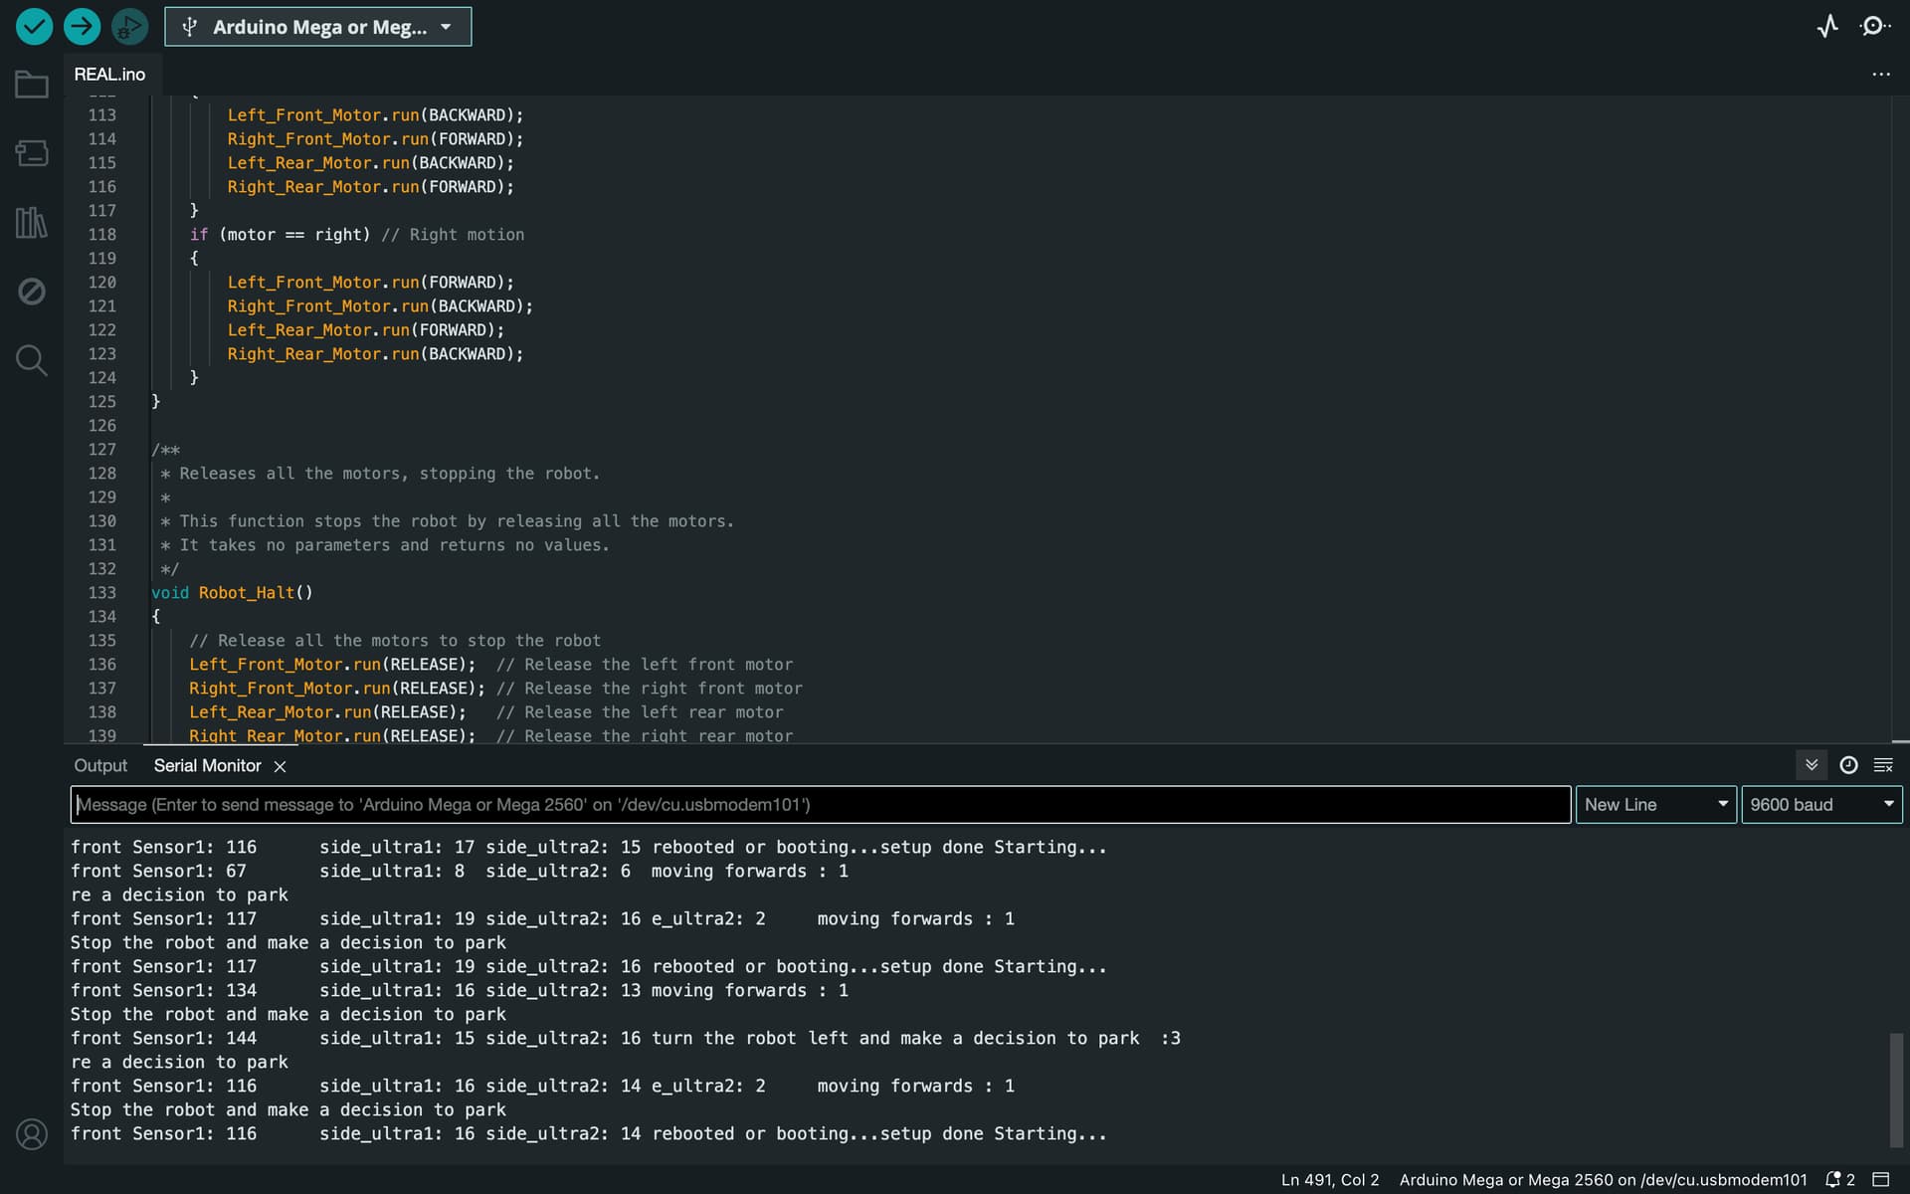Screen dimensions: 1910x1194
Task: Start the debugger from the toolbar
Action: click(129, 27)
